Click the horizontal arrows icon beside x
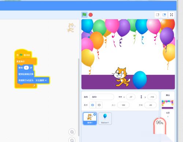Viewport: 183px width, 142px height. [x=120, y=97]
